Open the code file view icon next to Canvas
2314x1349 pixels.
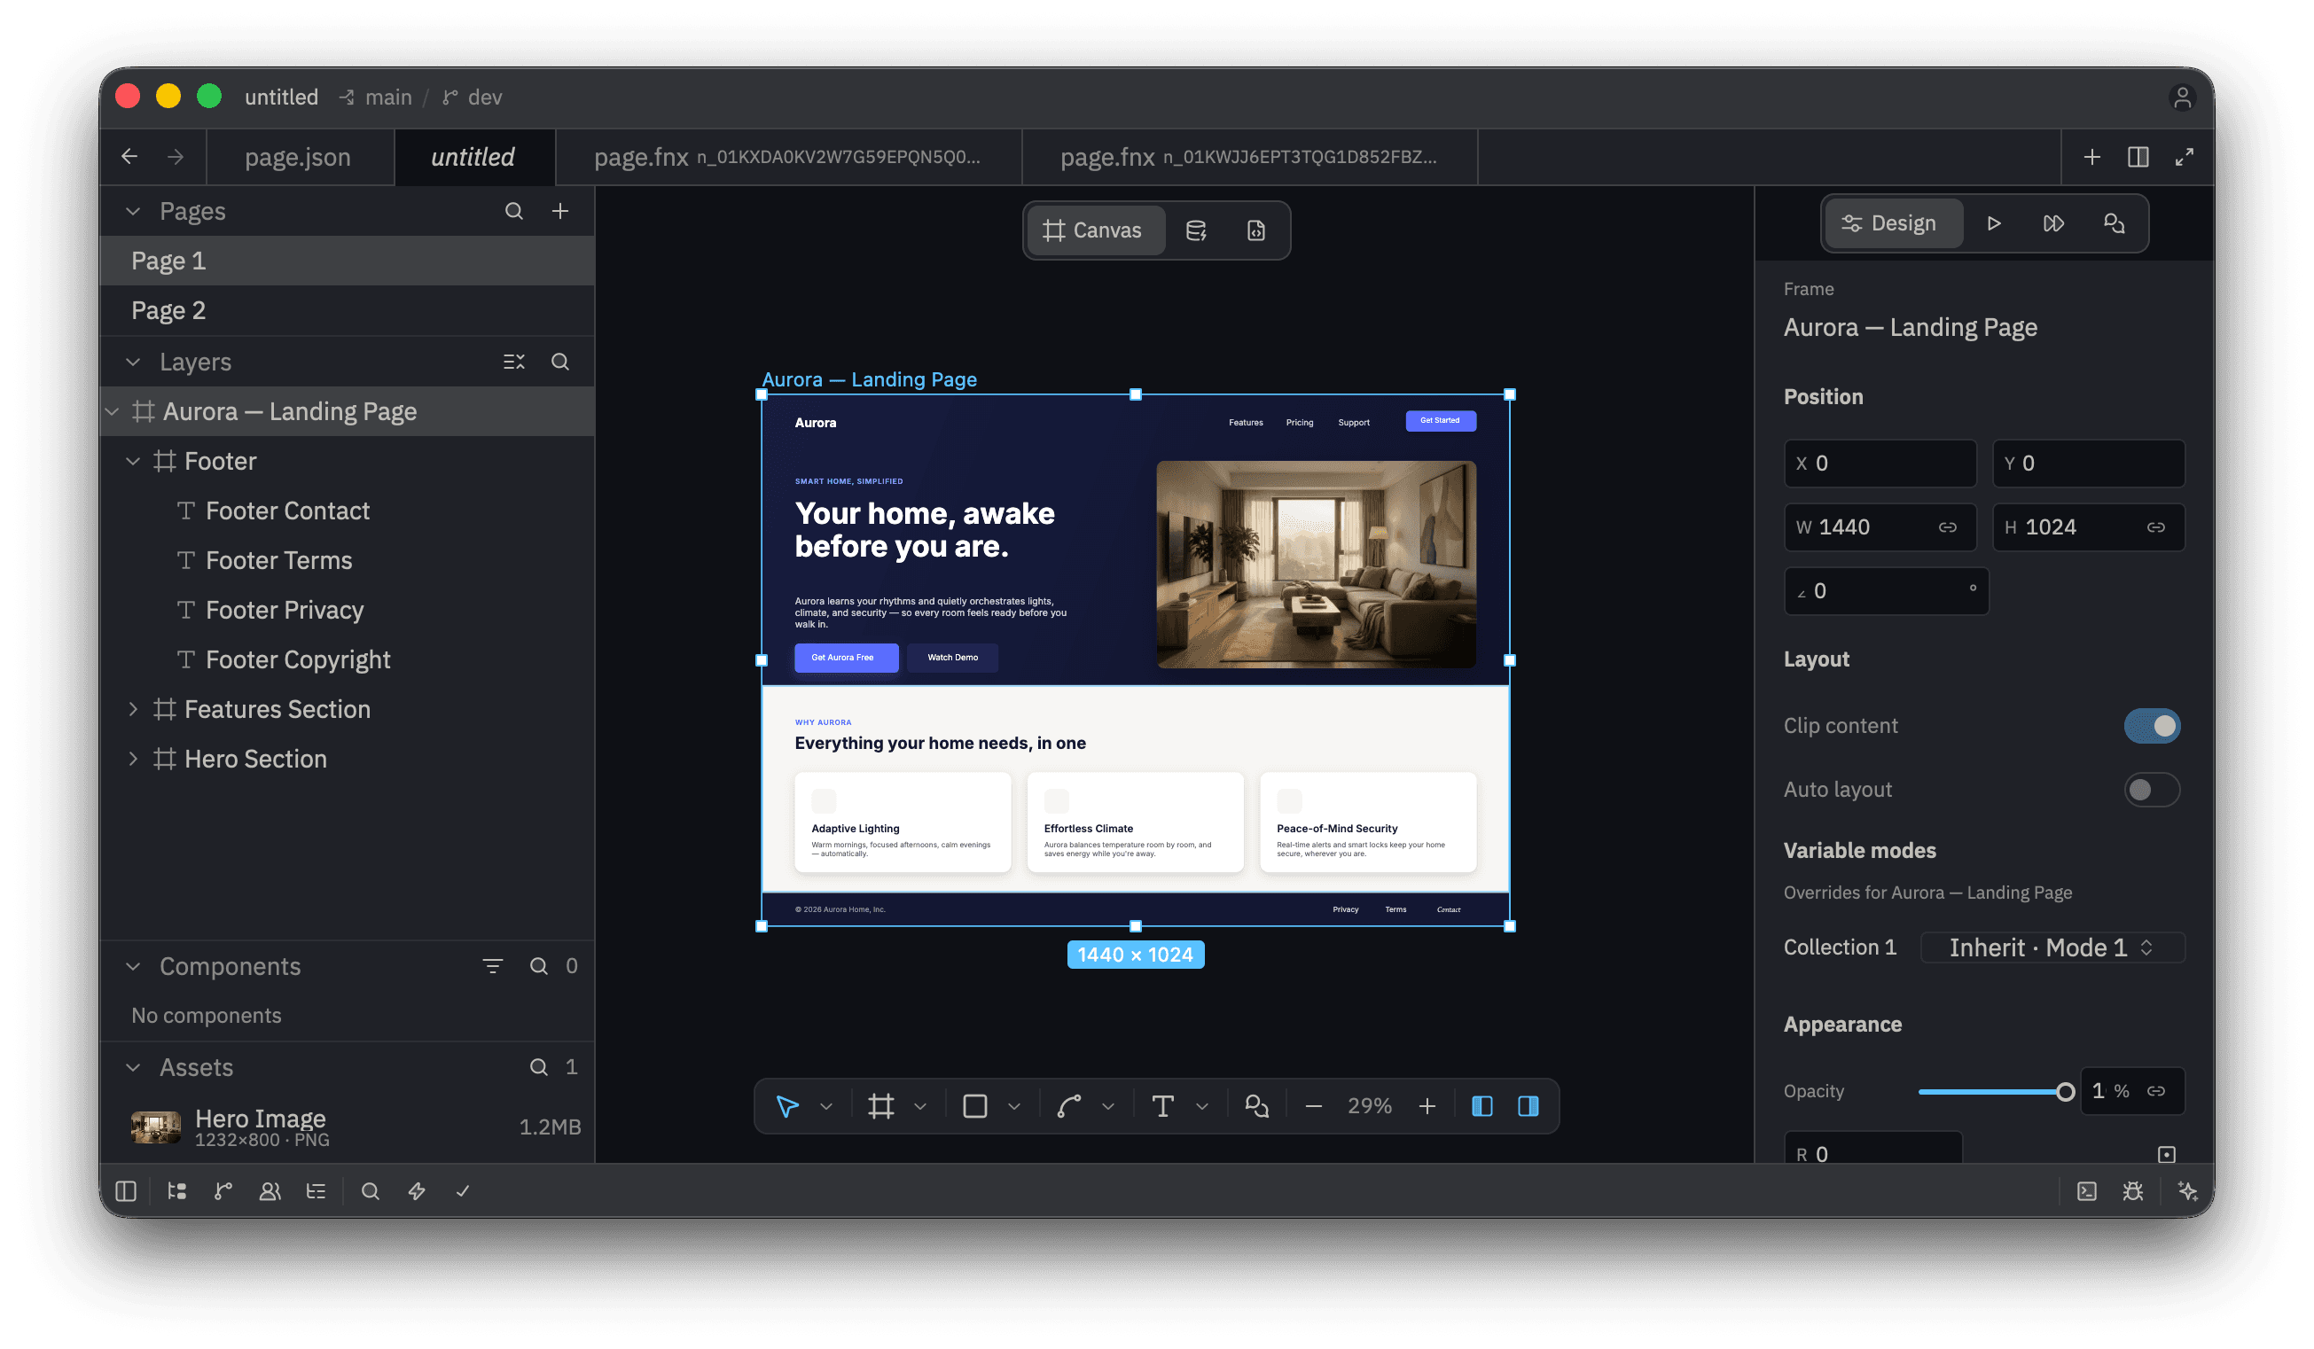[x=1256, y=230]
